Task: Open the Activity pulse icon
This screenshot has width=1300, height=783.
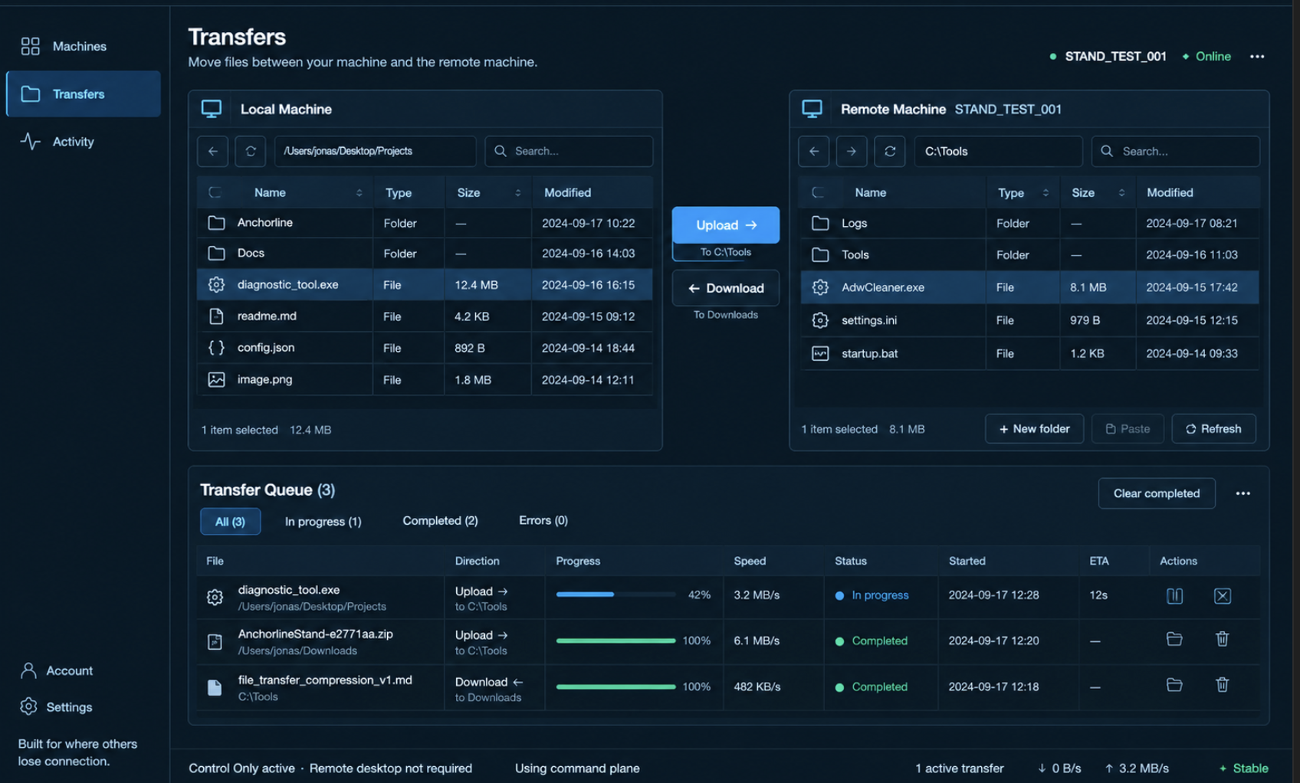Action: pos(30,142)
